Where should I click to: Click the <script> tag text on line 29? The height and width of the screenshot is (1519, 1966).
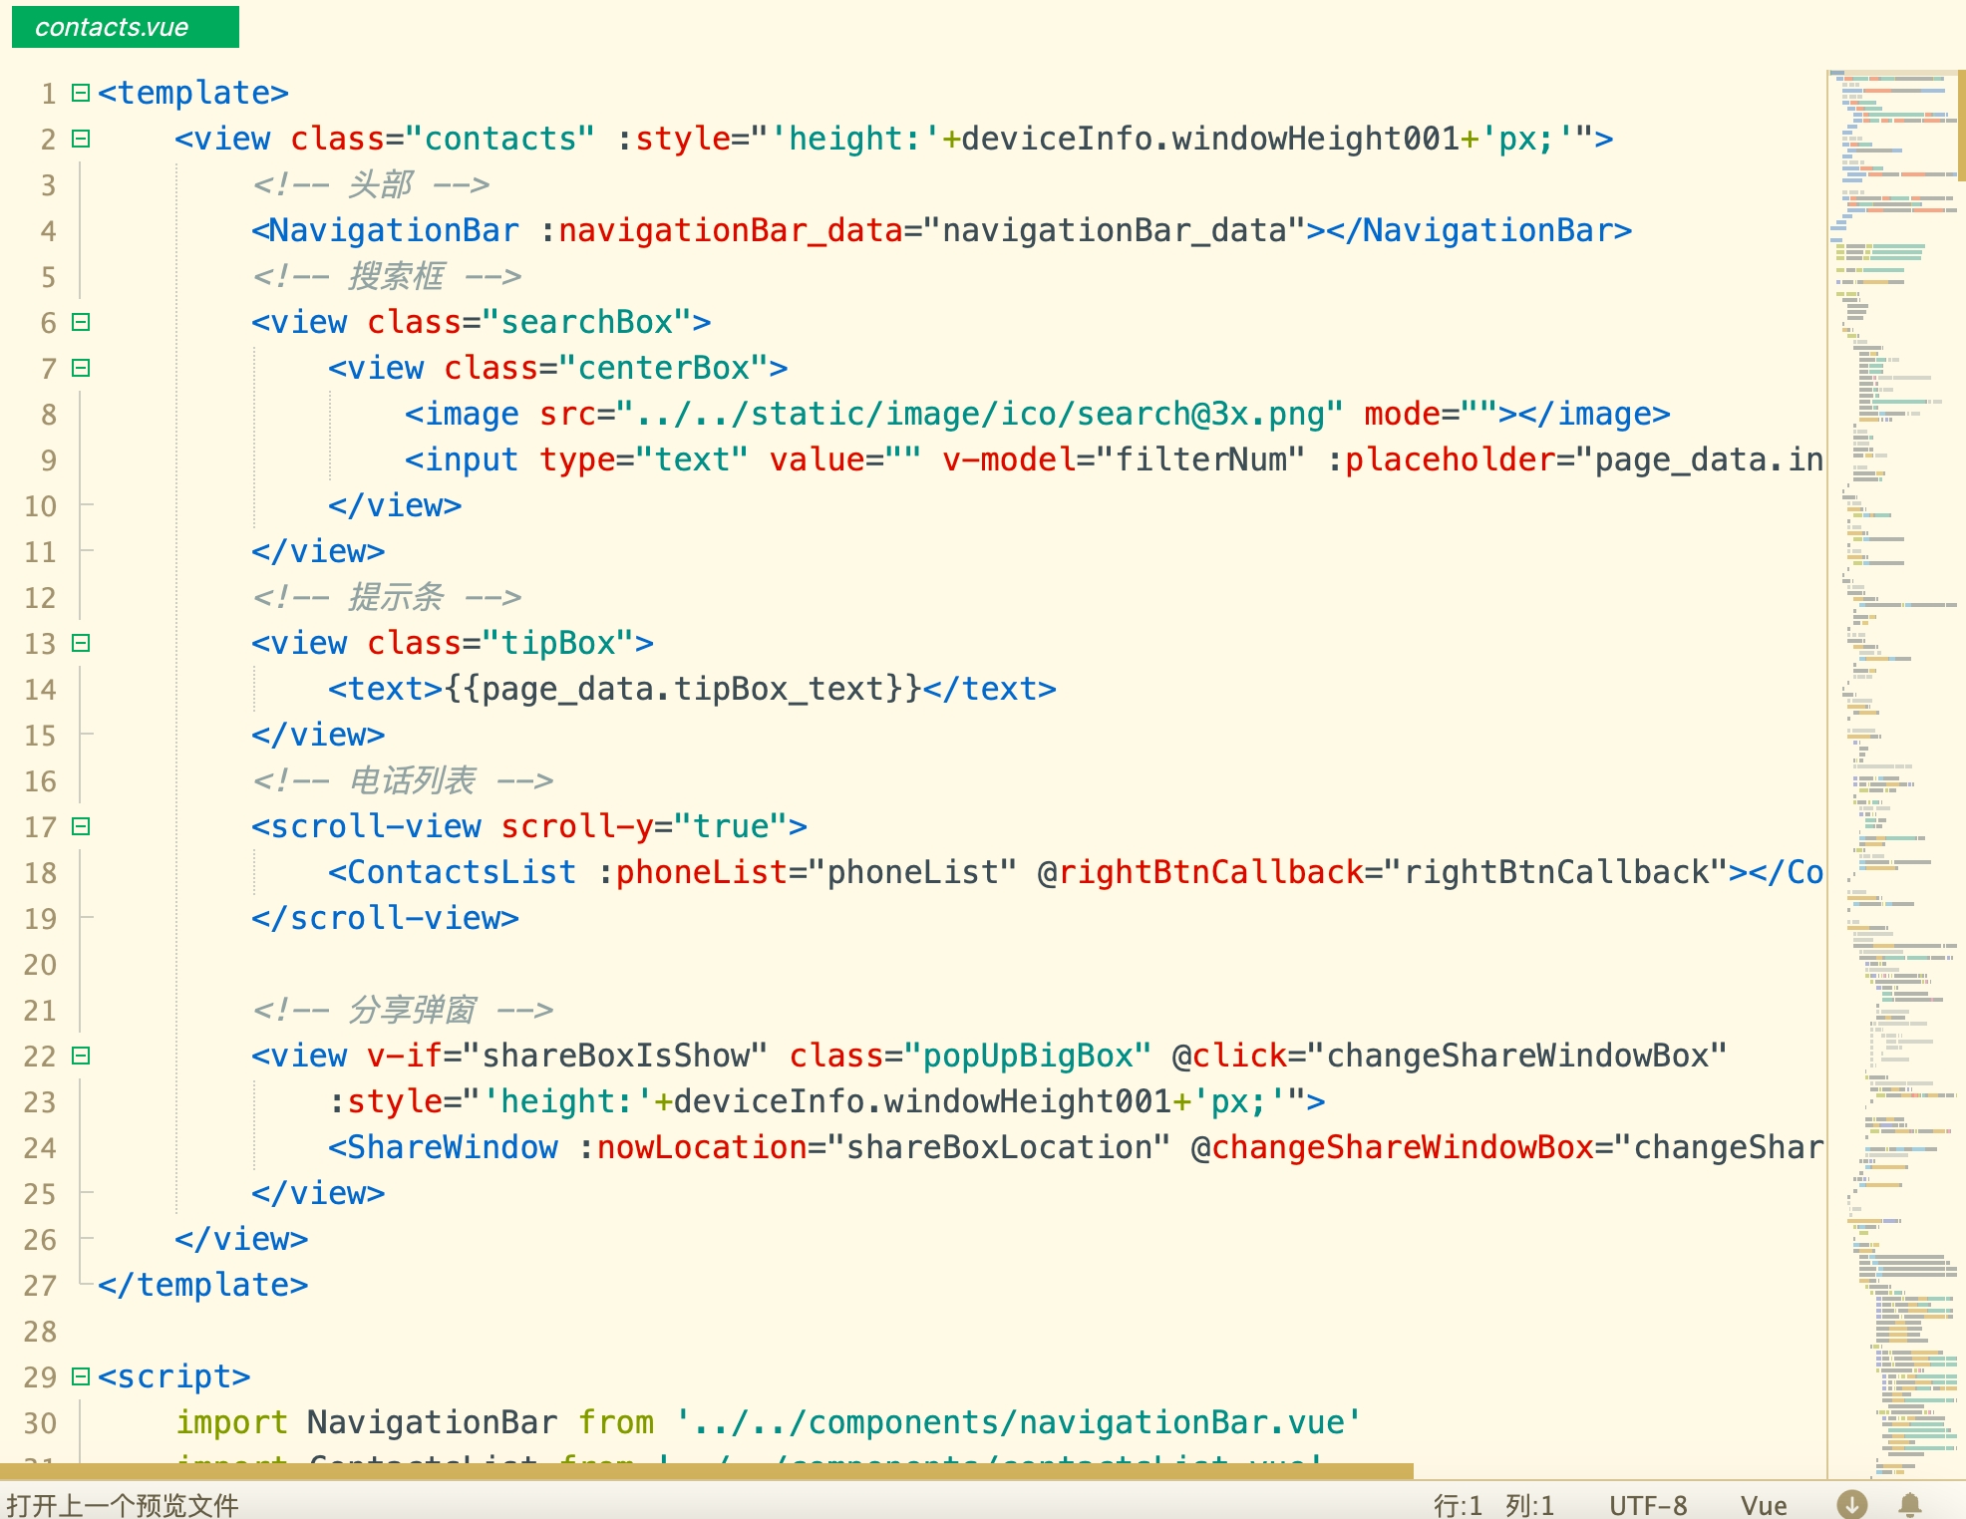click(x=174, y=1376)
